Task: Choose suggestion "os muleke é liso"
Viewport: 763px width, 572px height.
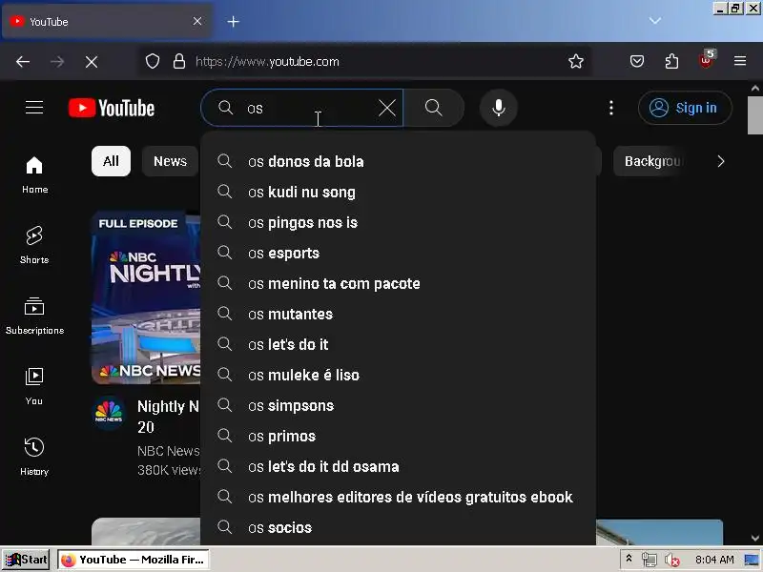Action: click(398, 375)
